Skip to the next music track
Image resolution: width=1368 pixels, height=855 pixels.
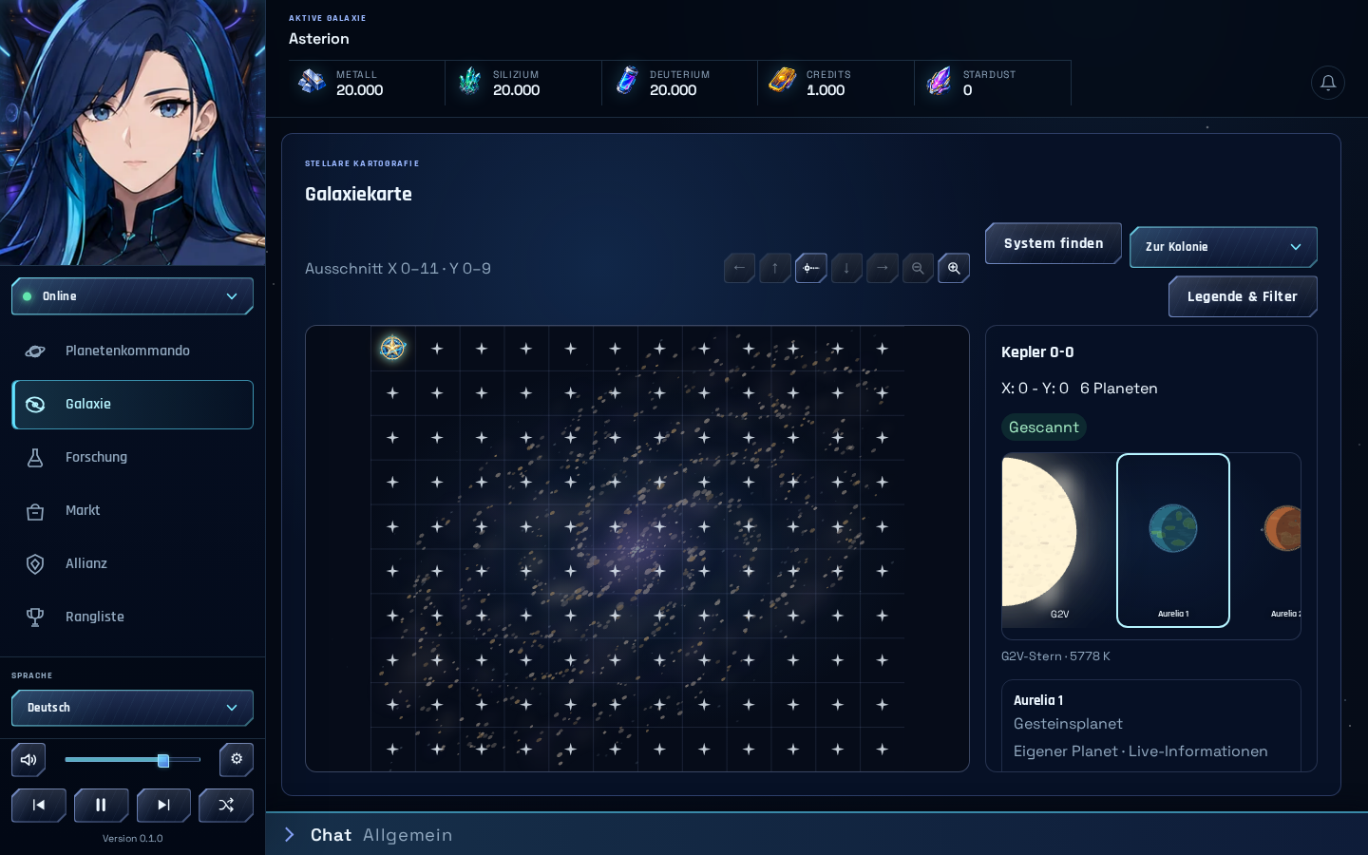(x=163, y=805)
